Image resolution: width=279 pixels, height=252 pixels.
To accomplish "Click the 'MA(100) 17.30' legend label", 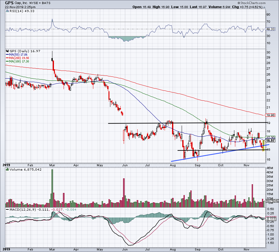I will point(19,61).
